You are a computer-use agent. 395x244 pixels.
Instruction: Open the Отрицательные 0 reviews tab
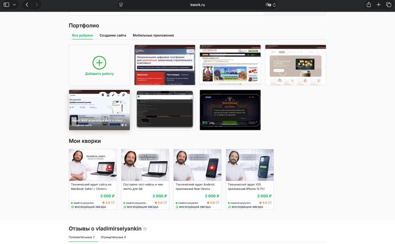[113, 237]
